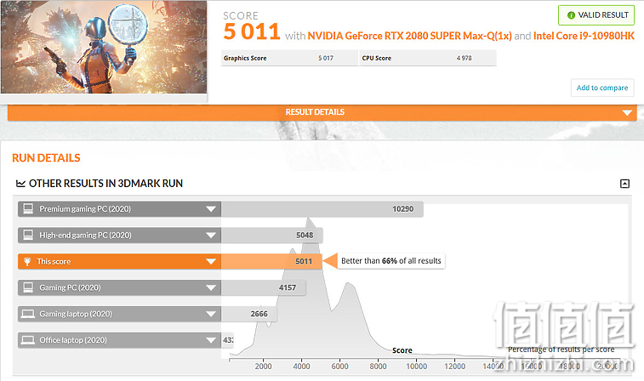Click the CPU Score 4 978 cell

point(428,59)
